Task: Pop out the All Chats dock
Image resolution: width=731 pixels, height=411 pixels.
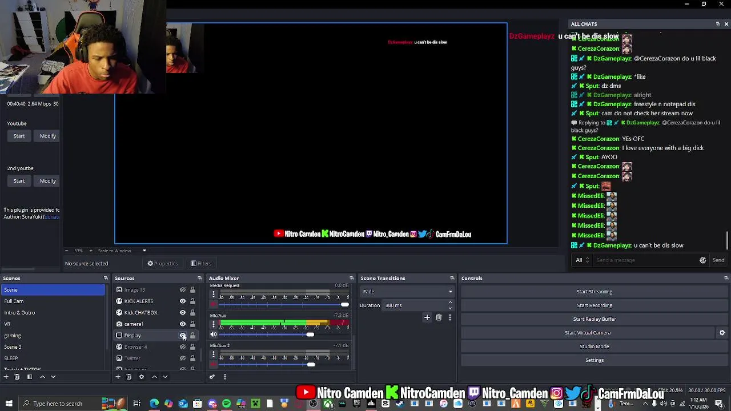Action: tap(718, 24)
